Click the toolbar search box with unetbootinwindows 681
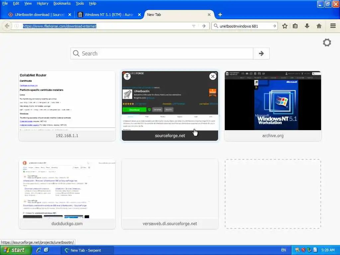 tap(245, 26)
